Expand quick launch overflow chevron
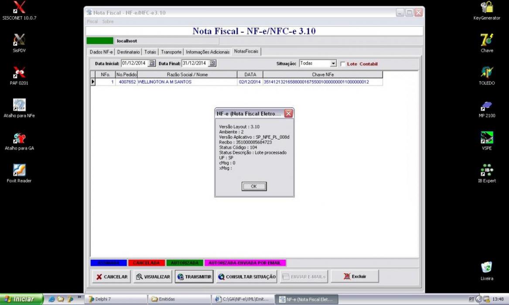The height and width of the screenshot is (305, 509). pyautogui.click(x=79, y=297)
